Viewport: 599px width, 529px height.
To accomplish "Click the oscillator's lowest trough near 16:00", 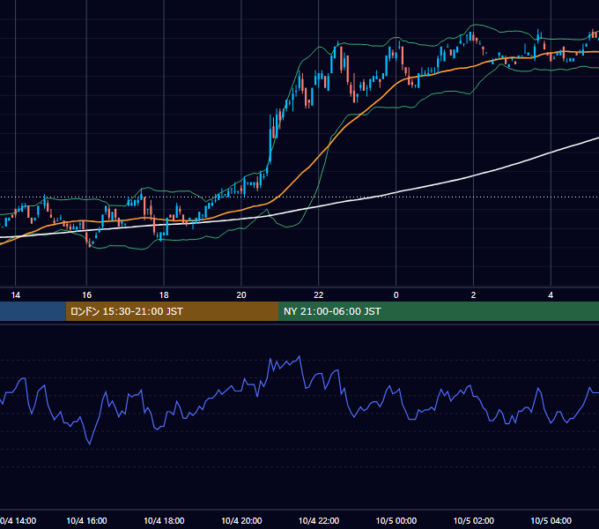I will [x=90, y=443].
